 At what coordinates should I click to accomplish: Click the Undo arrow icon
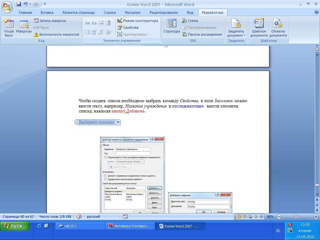(x=26, y=4)
